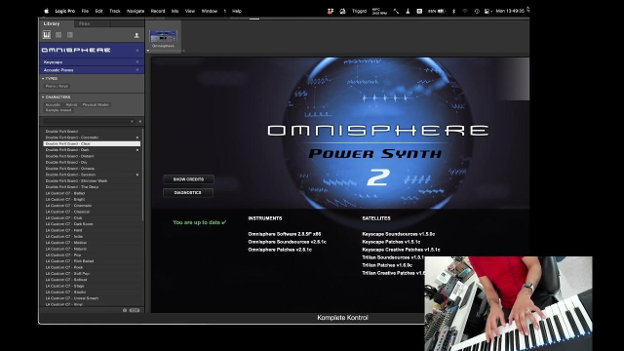Image resolution: width=624 pixels, height=351 pixels.
Task: Click the preset list vertical scrollbar
Action: click(143, 175)
